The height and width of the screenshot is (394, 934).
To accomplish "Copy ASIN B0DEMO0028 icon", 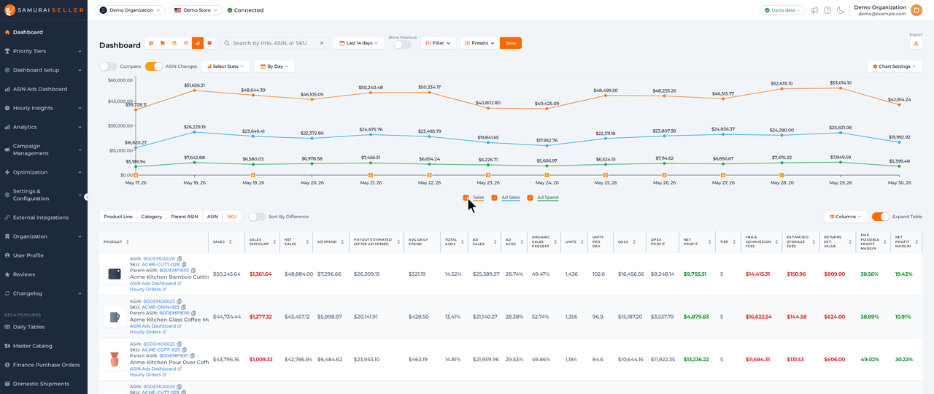I will click(180, 259).
